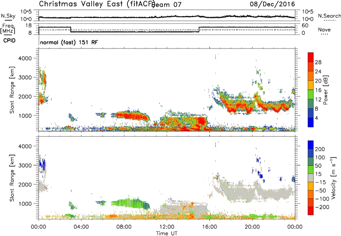Click the 28 tick on Power colorbar
Screen dimensions: 341x236
click(318, 62)
